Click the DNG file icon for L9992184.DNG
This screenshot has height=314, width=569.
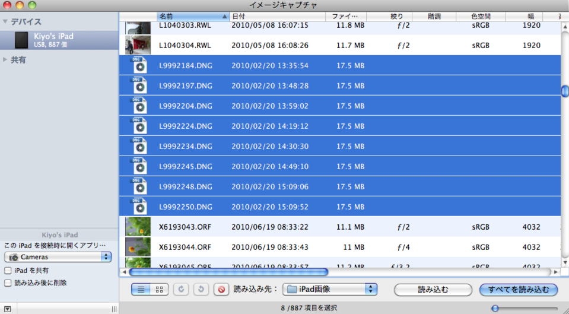[138, 65]
